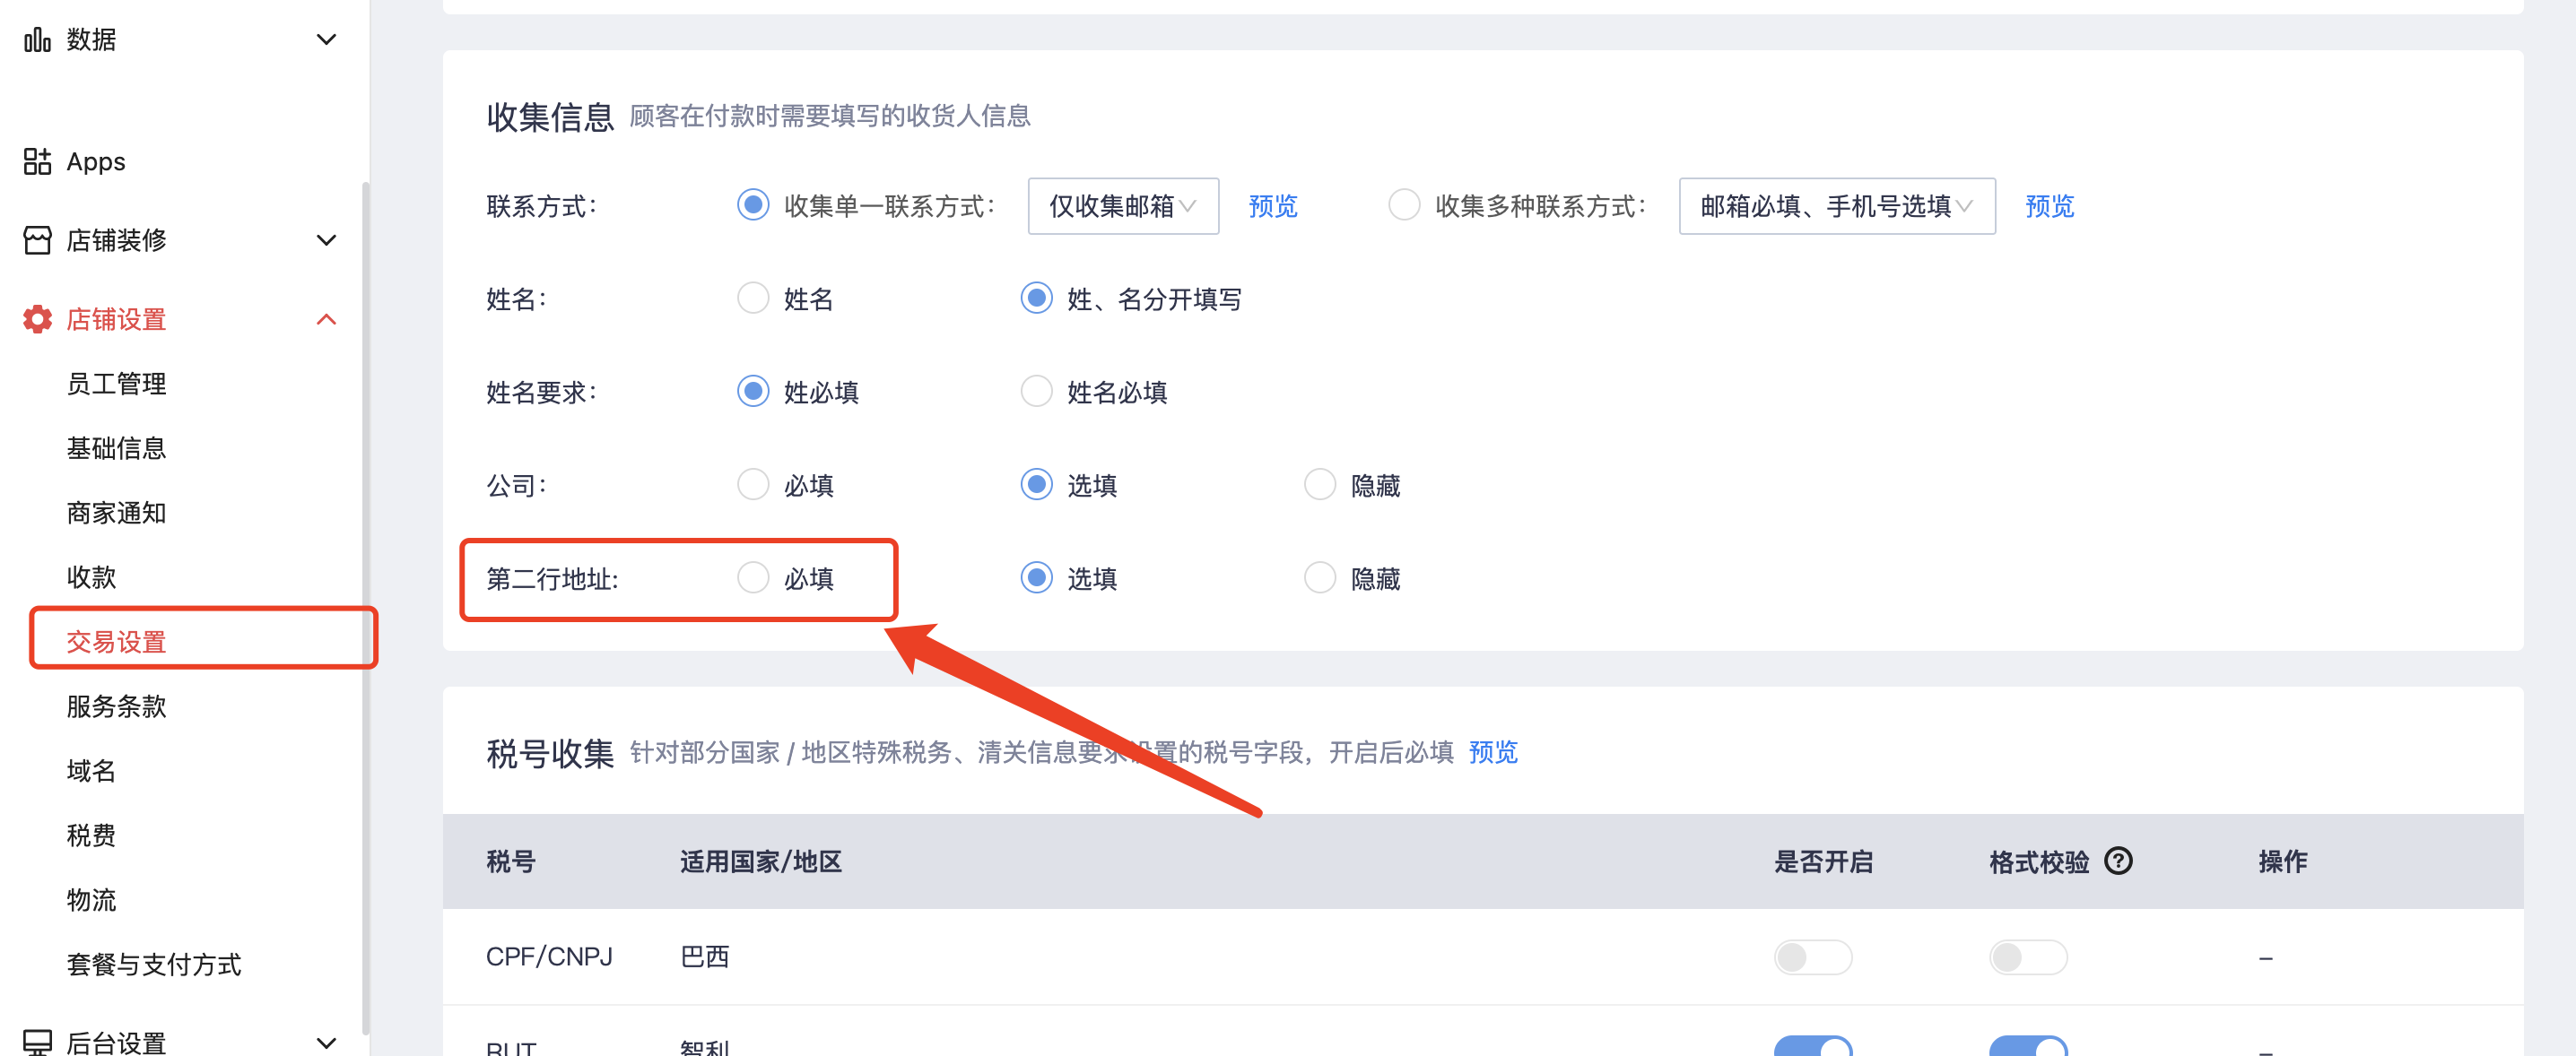The height and width of the screenshot is (1056, 2576).
Task: Open the 仅收集邮箱 dropdown
Action: tap(1122, 206)
